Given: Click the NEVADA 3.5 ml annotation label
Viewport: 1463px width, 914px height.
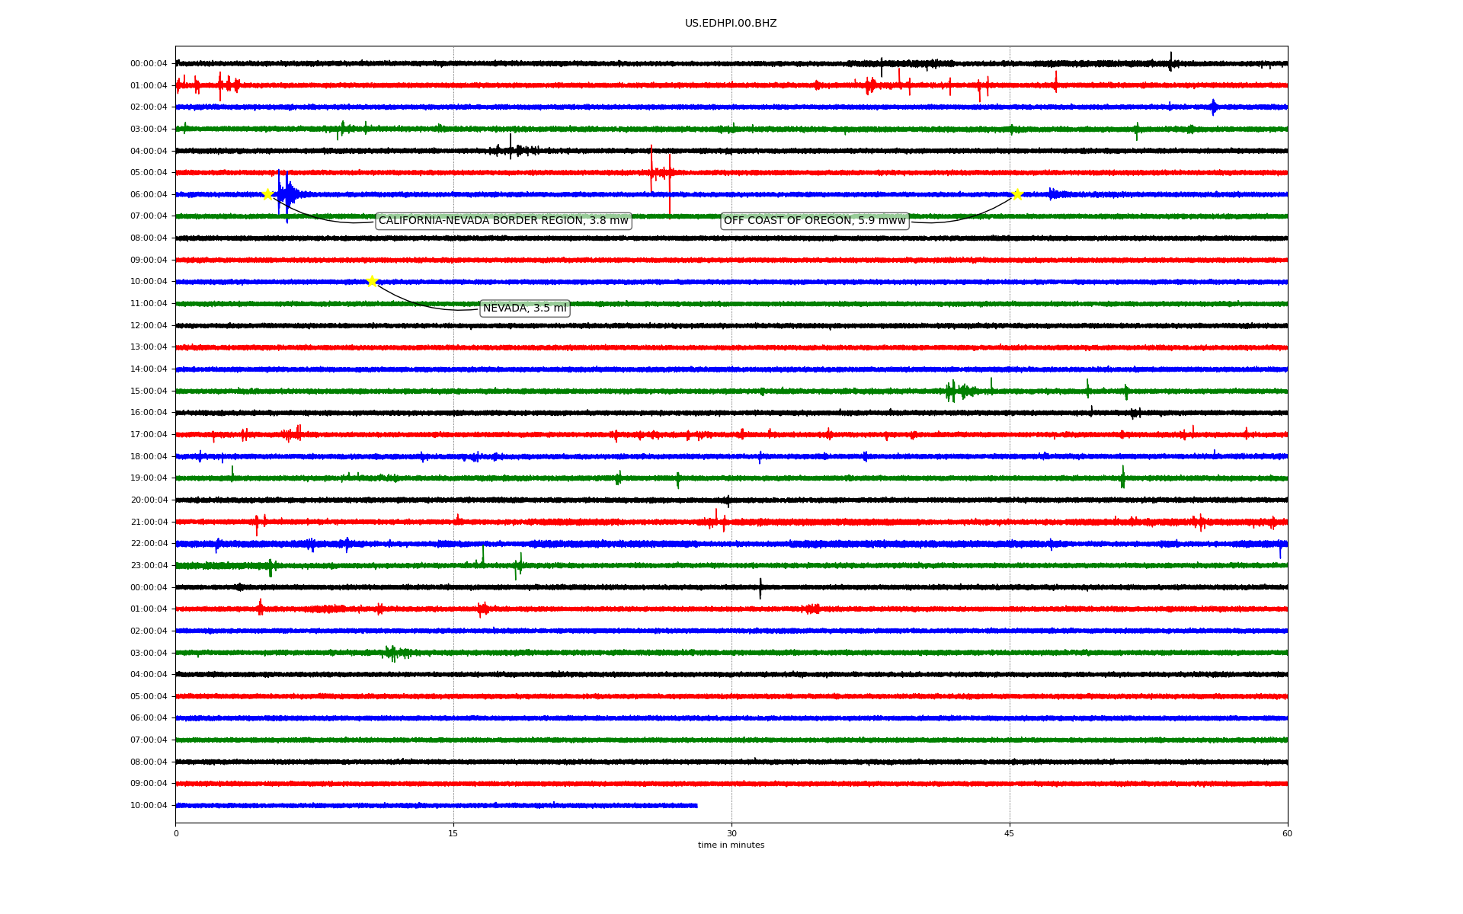Looking at the screenshot, I should click(x=524, y=308).
